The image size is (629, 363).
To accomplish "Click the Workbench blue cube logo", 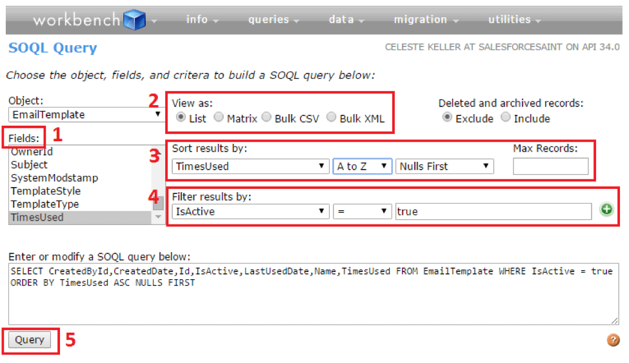I will pos(135,20).
